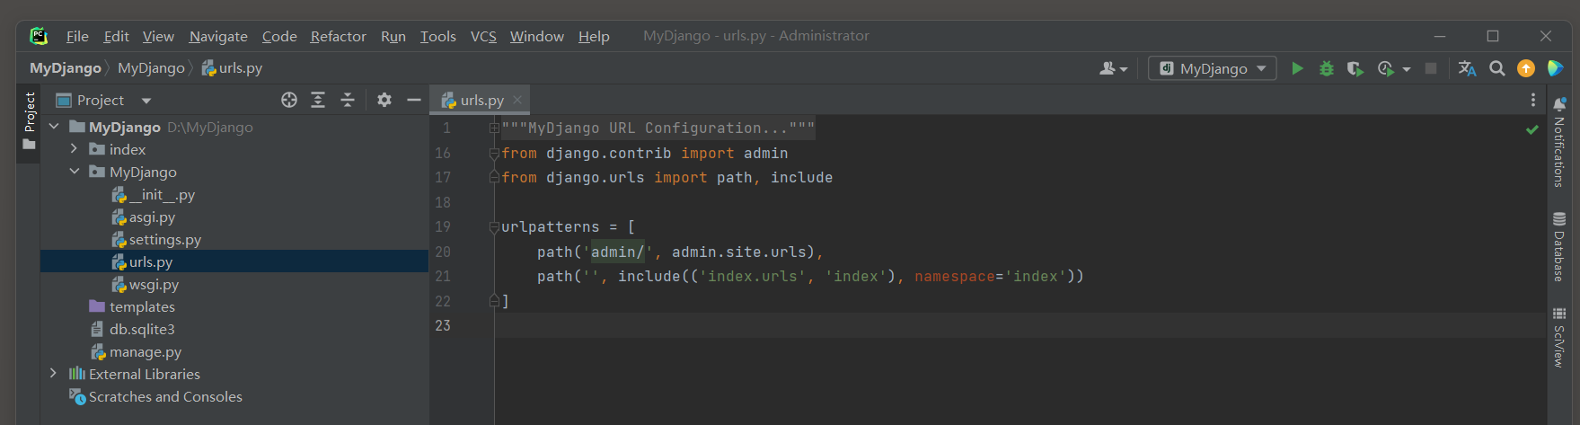This screenshot has height=425, width=1580.
Task: Start debugging with the bug icon
Action: coord(1326,68)
